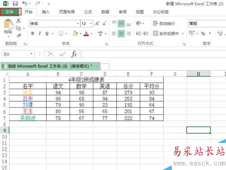Image resolution: width=226 pixels, height=170 pixels.
Task: Click the accounting number format icon
Action: [192, 33]
